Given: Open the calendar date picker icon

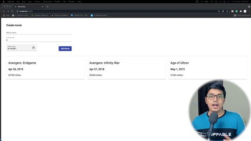Looking at the screenshot, I should point(33,48).
